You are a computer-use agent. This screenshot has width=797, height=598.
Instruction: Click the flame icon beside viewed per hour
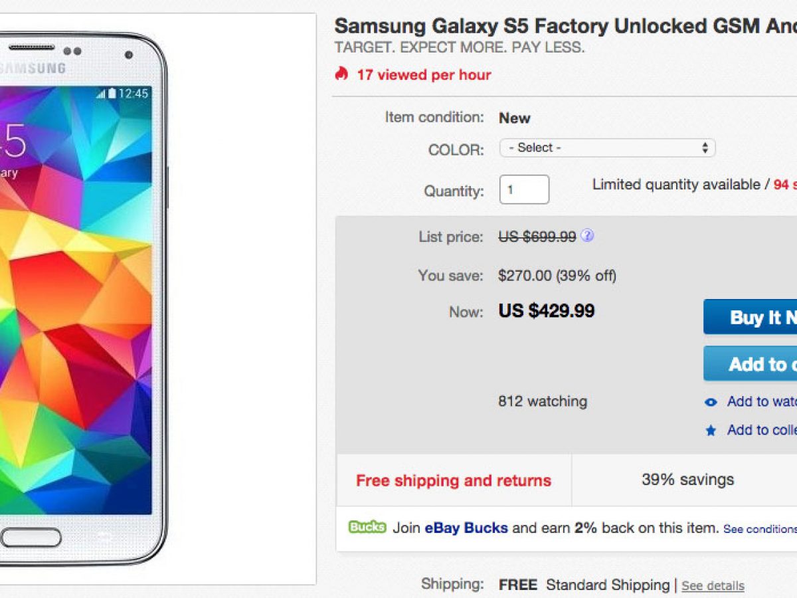click(341, 74)
